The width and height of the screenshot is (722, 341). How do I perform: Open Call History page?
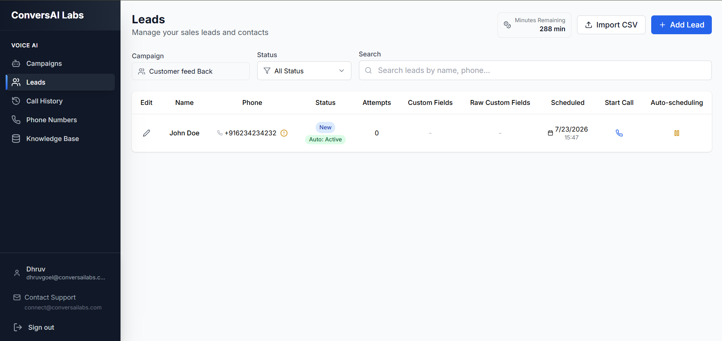pos(60,101)
